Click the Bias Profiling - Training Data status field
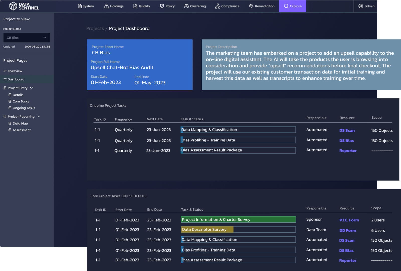Screen dimensions: 401x271 click(x=238, y=140)
